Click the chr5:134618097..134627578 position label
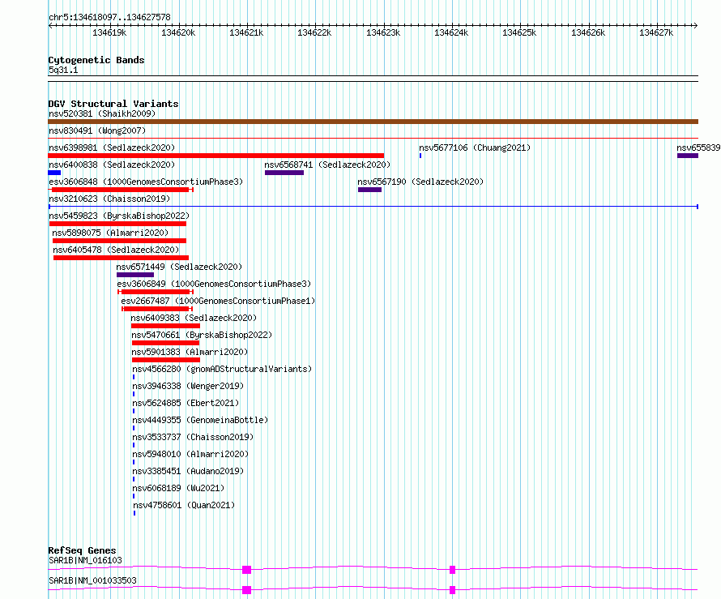The image size is (721, 599). pyautogui.click(x=109, y=17)
